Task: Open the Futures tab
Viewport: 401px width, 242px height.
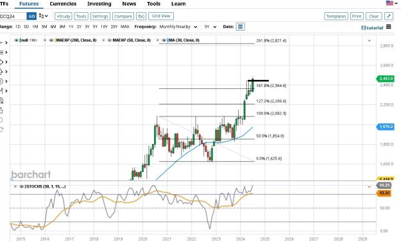Action: click(29, 4)
